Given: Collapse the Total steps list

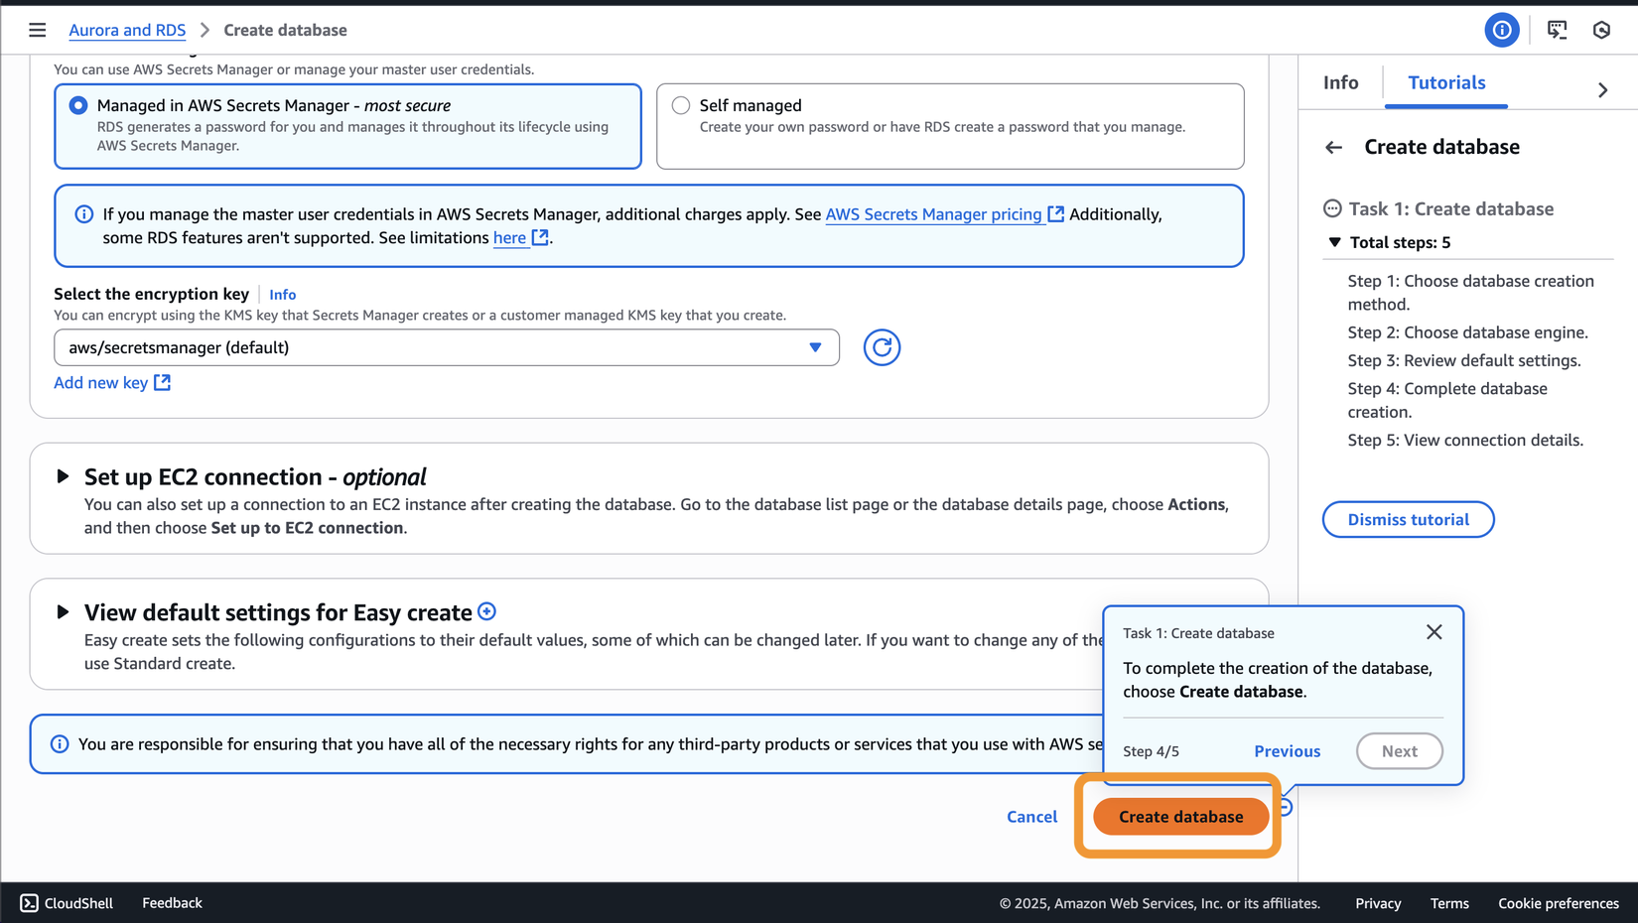Looking at the screenshot, I should coord(1334,242).
